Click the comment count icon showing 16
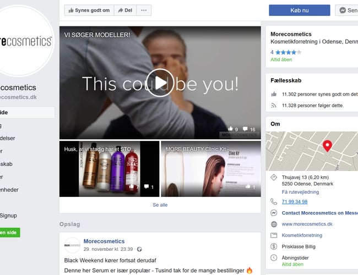Screen dimensions: 358x275 [x=245, y=129]
